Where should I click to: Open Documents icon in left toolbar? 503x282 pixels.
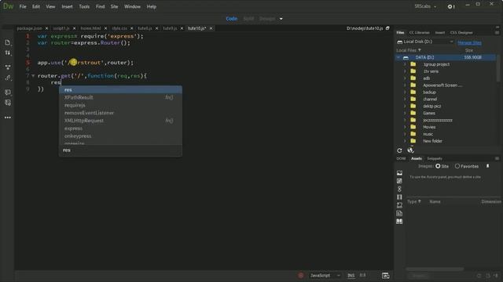pos(8,42)
